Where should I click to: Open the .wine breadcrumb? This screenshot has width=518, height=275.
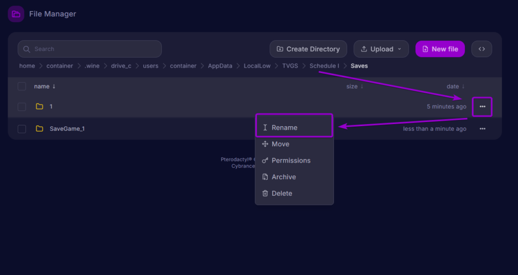pos(92,66)
